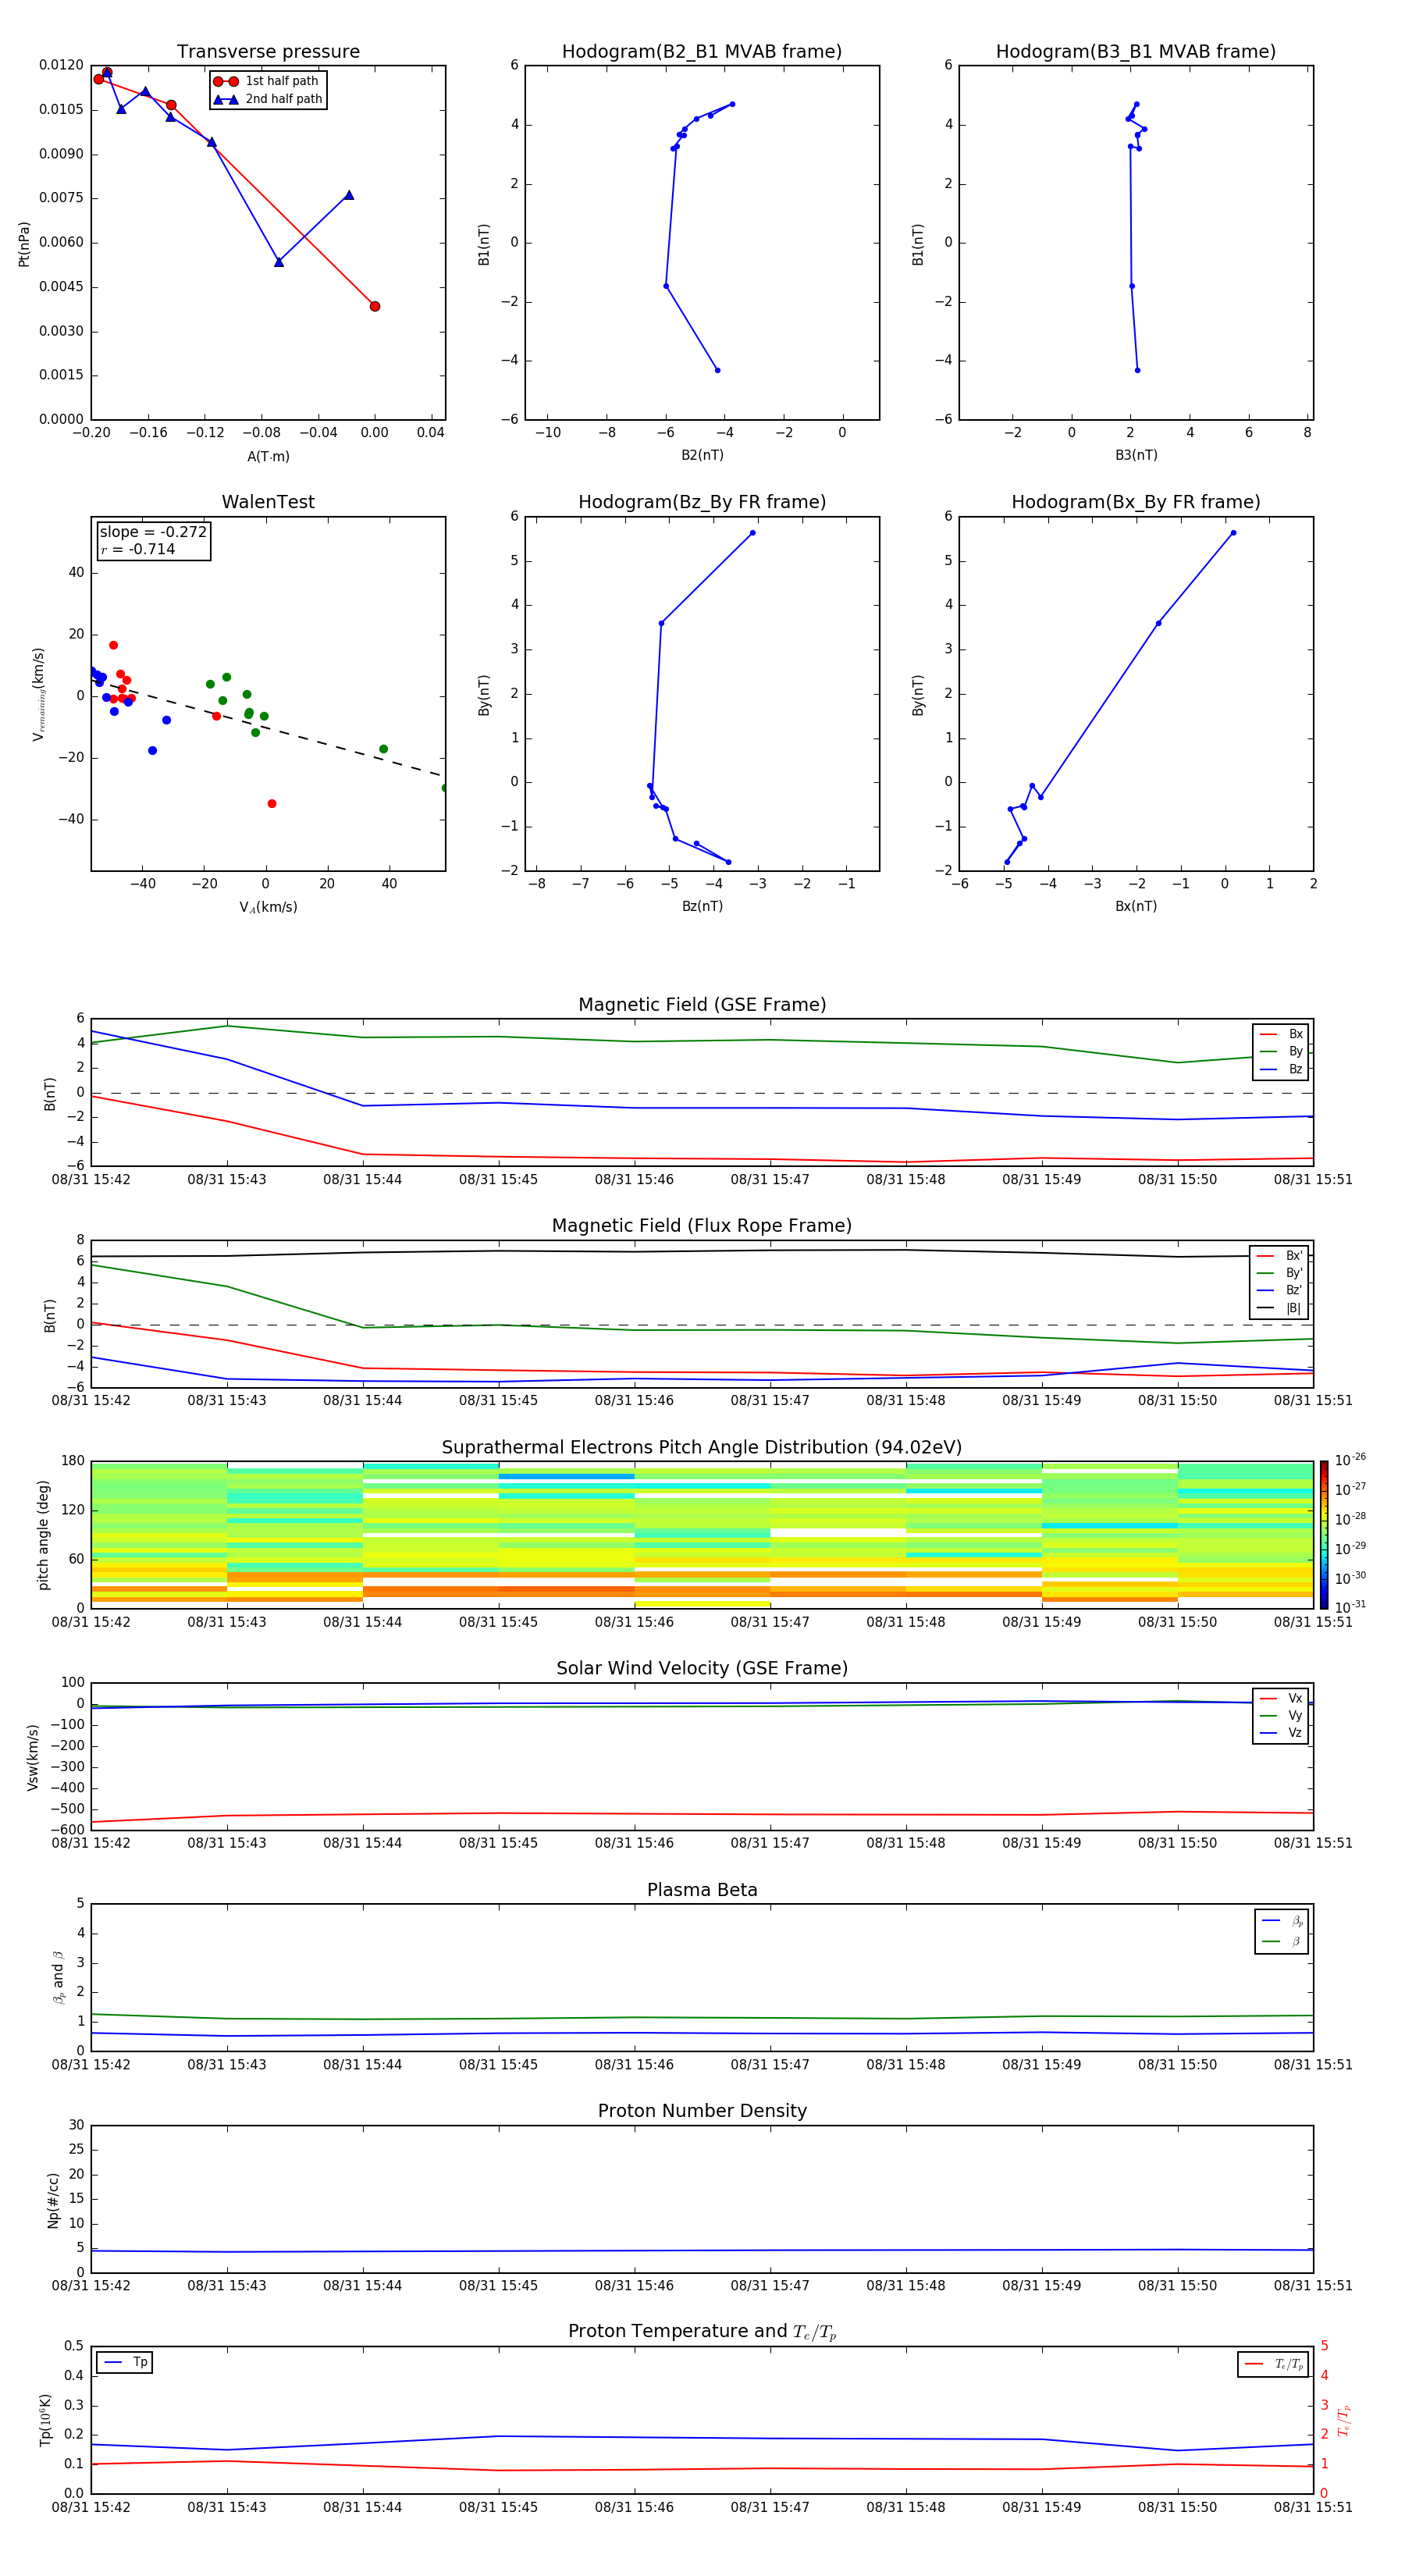1405x2576 pixels.
Task: Click the "Plasma Beta" plot title
Action: tap(702, 1890)
